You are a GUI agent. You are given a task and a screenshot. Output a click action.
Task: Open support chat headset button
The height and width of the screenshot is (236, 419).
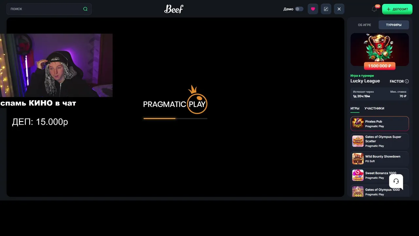[396, 181]
